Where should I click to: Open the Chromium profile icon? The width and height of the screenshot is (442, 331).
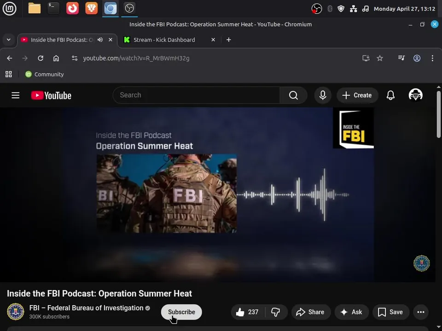[x=417, y=58]
